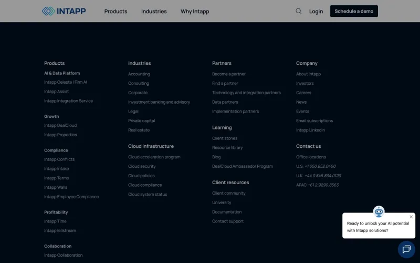Open Cloud policies link
The height and width of the screenshot is (263, 420).
141,176
